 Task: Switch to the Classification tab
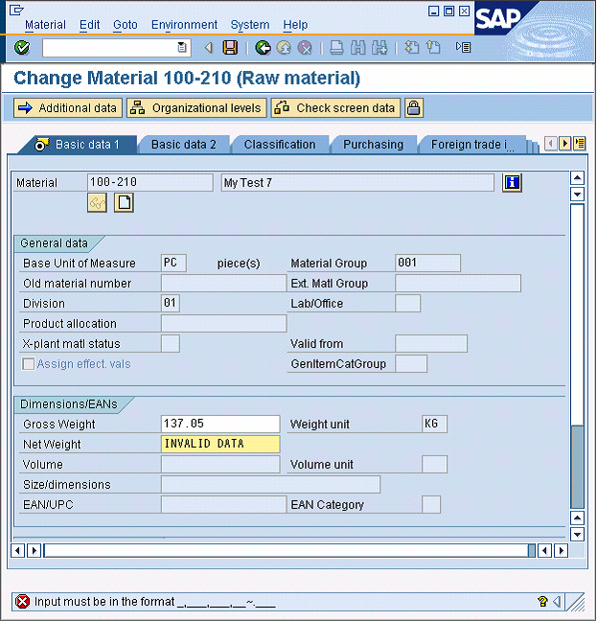point(279,145)
